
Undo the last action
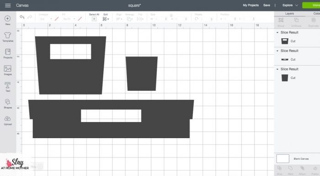pyautogui.click(x=22, y=17)
